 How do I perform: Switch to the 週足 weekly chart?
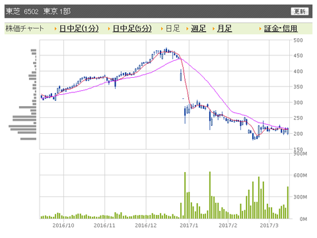198,28
